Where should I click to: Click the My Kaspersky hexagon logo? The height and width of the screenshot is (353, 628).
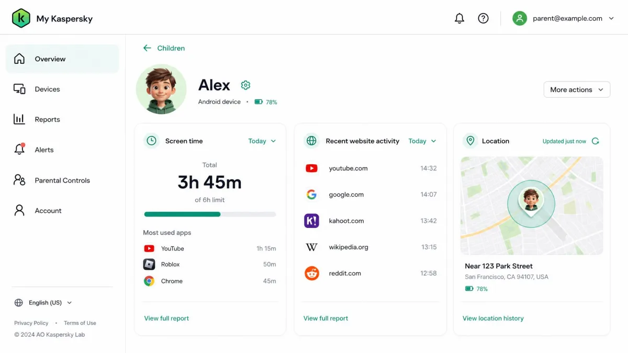21,18
